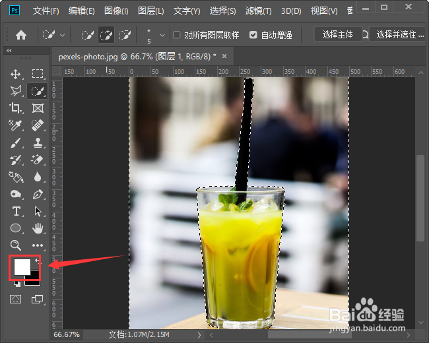Select the Hand tool

38,228
